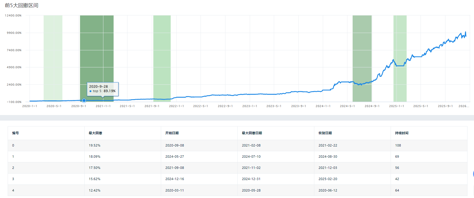Screen dimensions: 474x198
Task: Click the 开始日期 column header
Action: 172,133
